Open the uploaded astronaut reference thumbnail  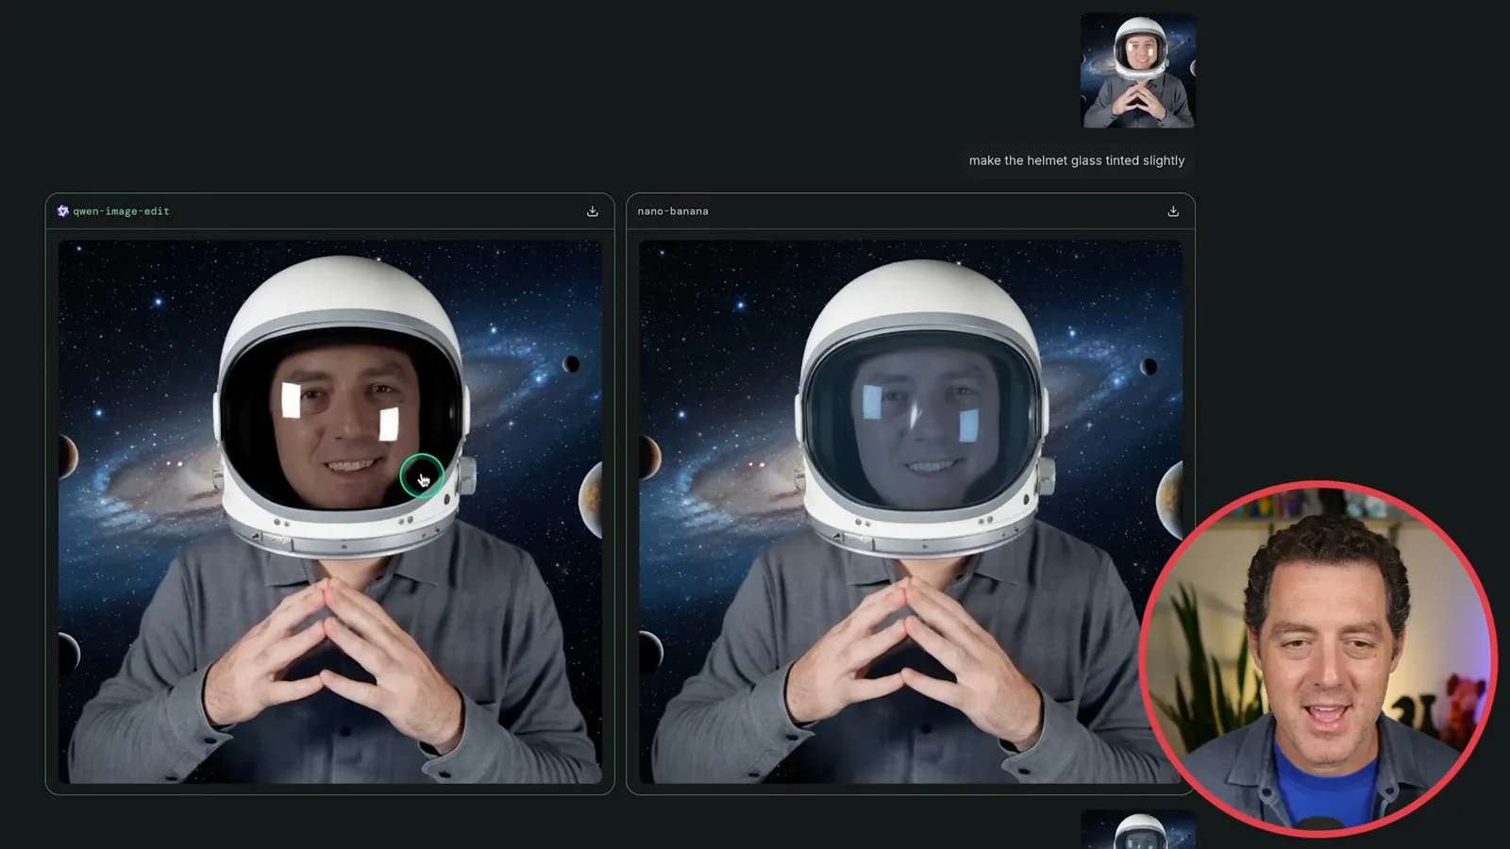[1138, 70]
